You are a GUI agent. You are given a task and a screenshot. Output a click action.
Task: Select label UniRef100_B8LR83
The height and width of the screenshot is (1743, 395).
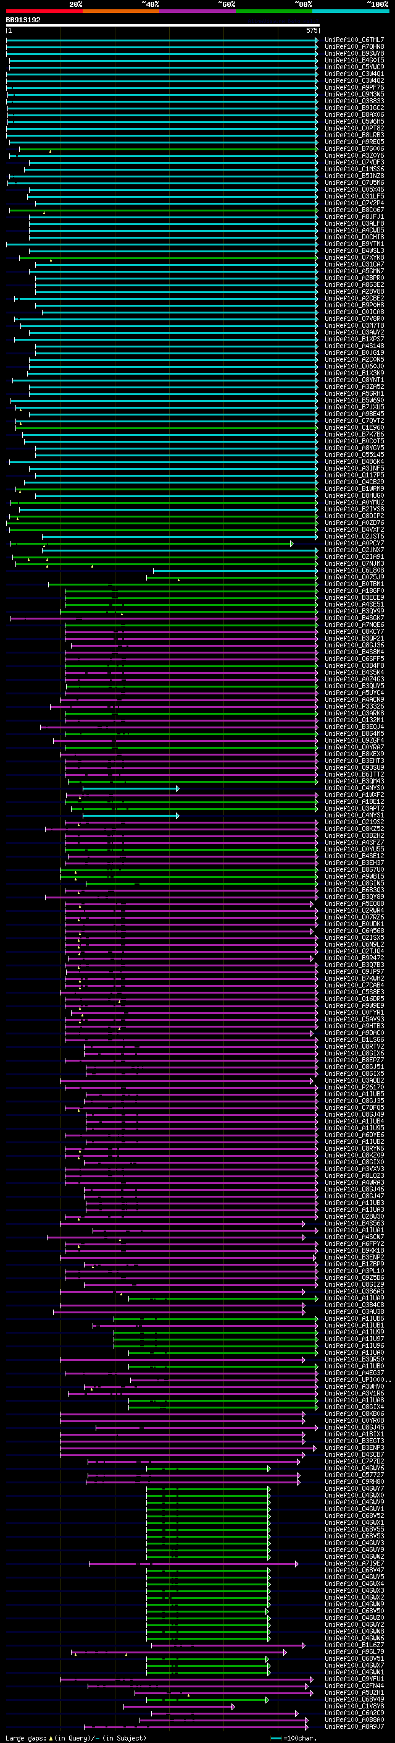(x=354, y=135)
